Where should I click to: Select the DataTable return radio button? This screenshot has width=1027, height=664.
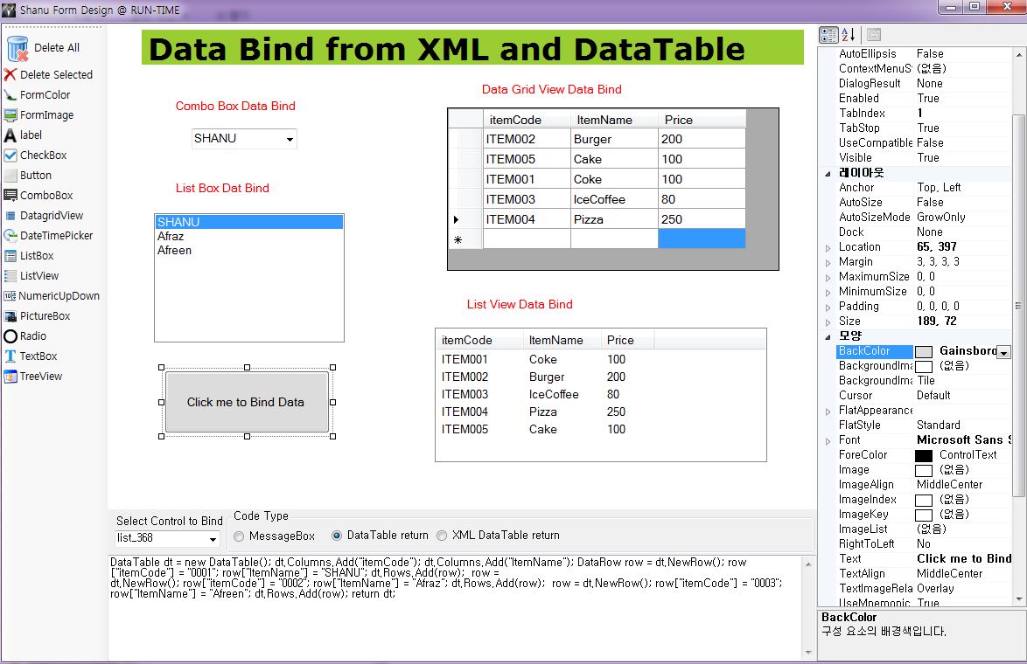pyautogui.click(x=337, y=536)
